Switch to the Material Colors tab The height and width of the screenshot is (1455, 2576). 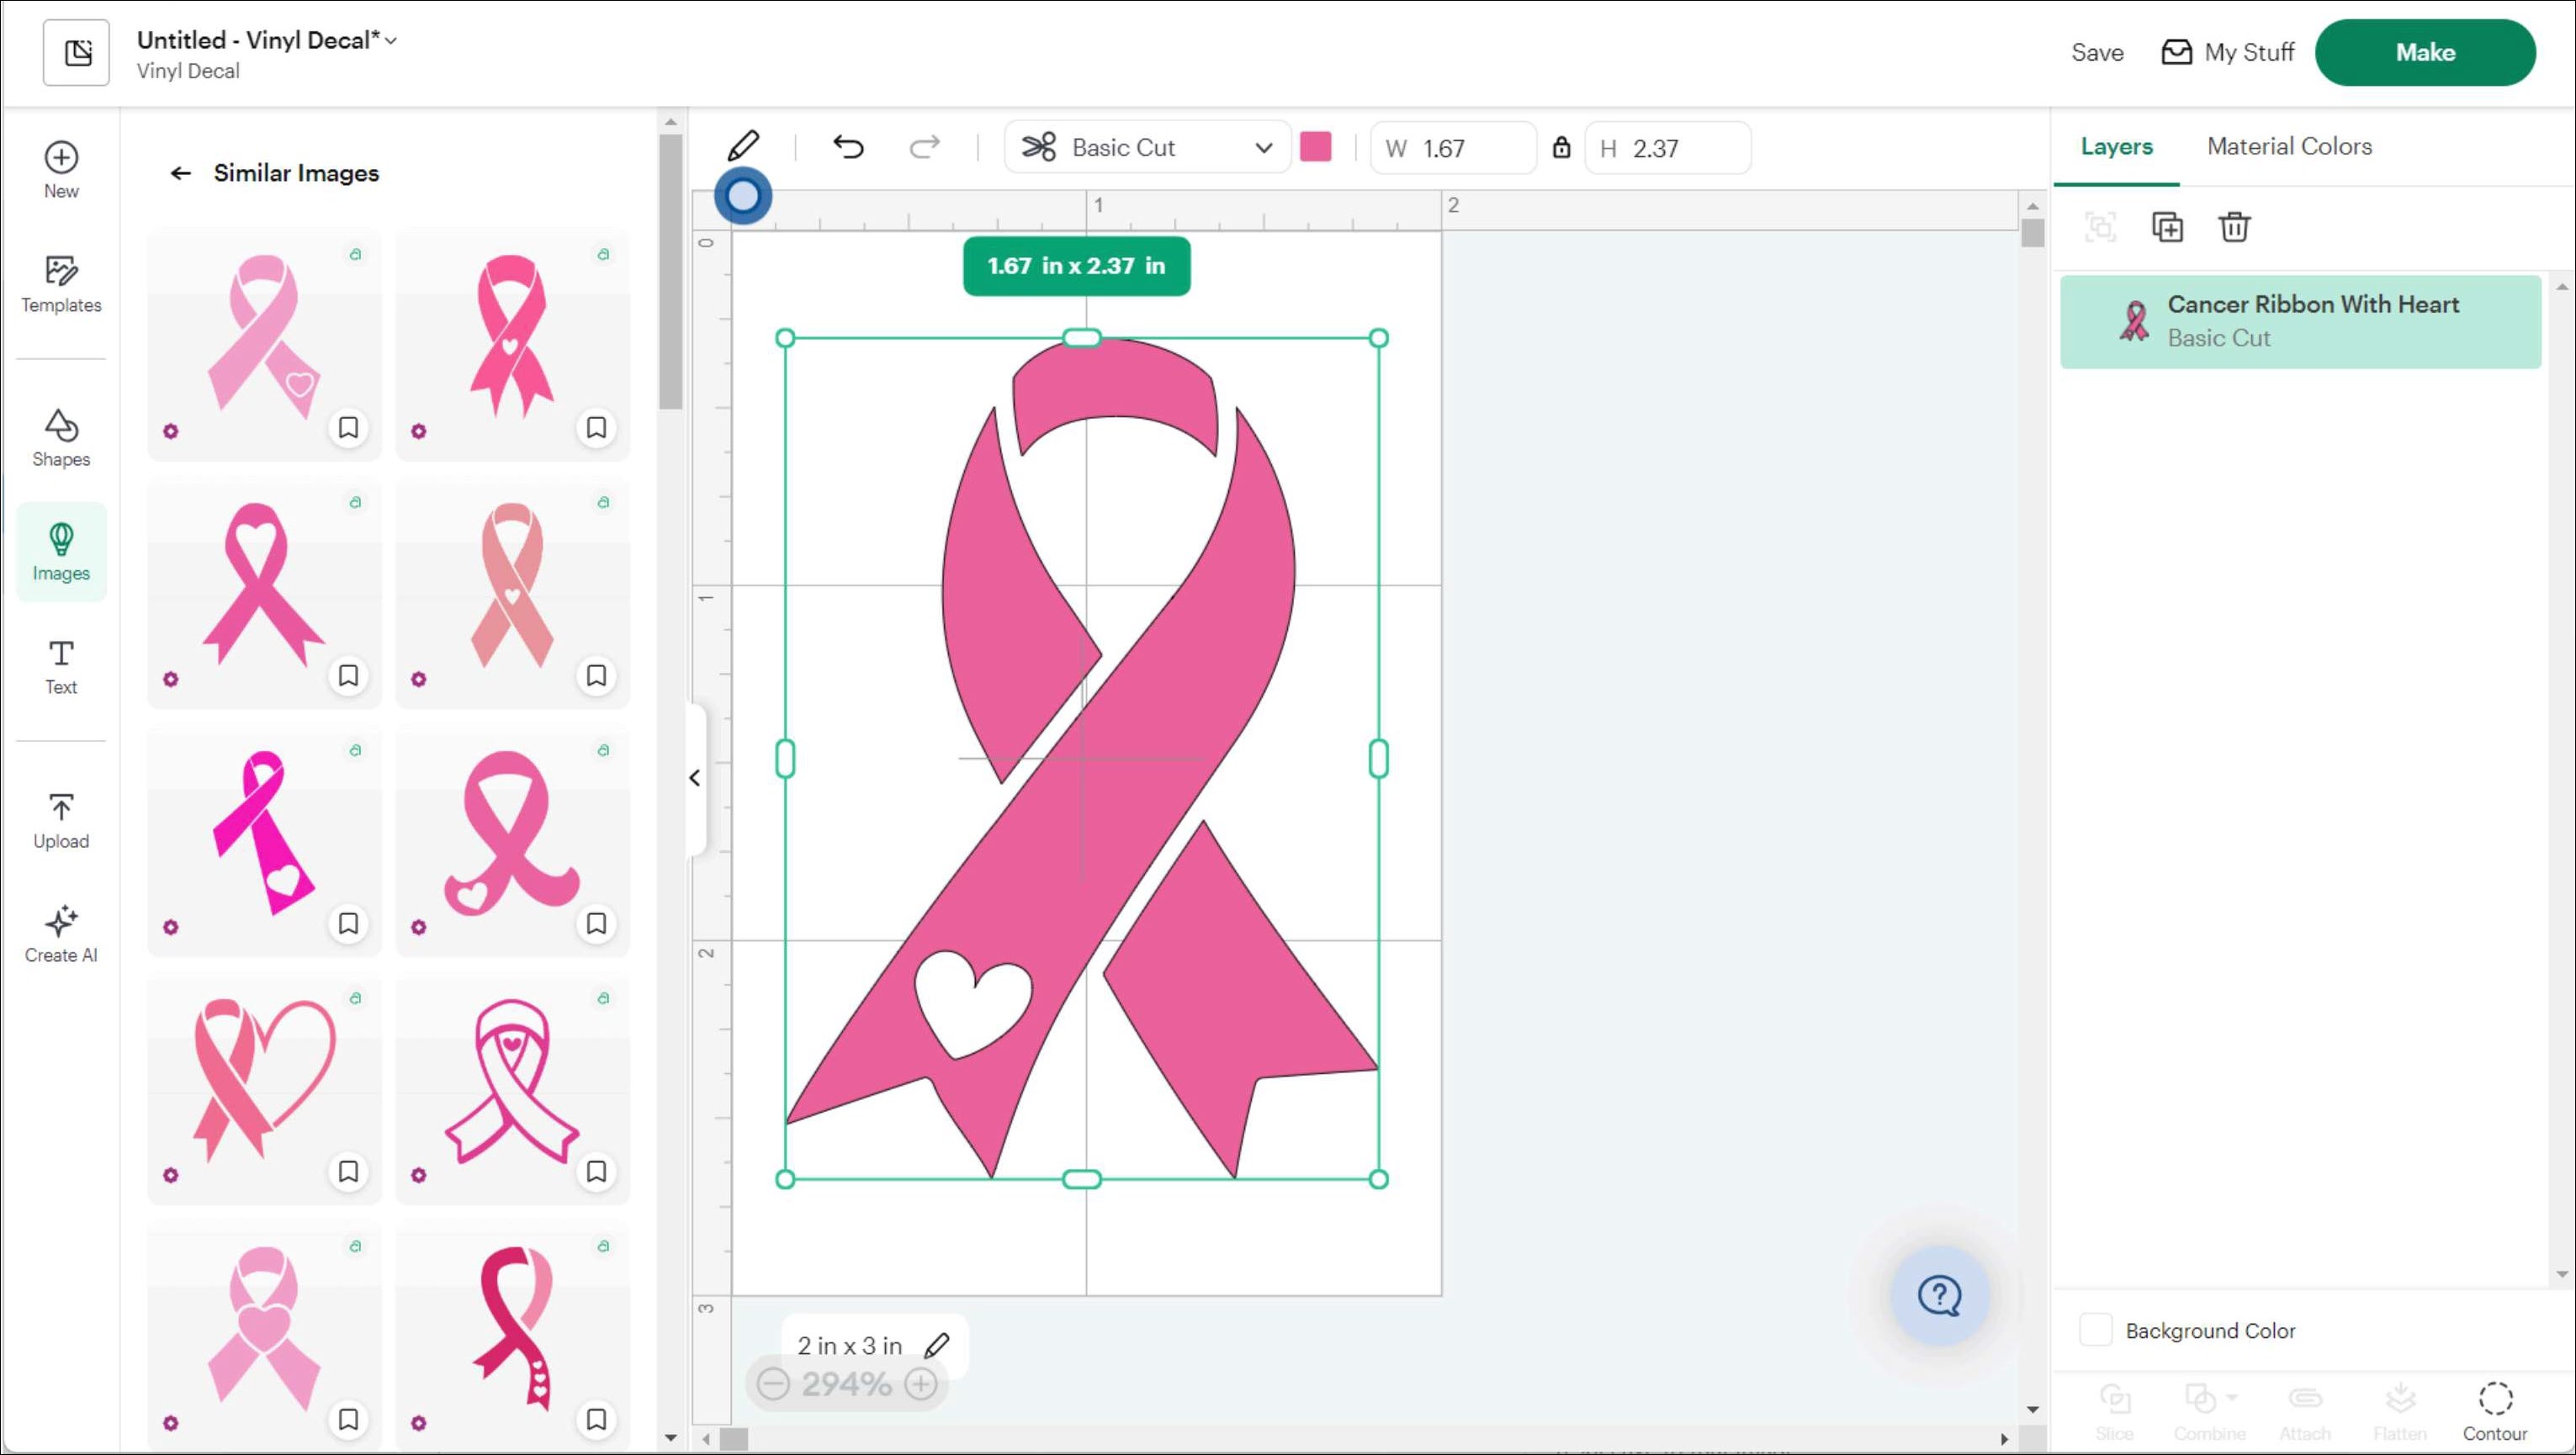[2289, 146]
